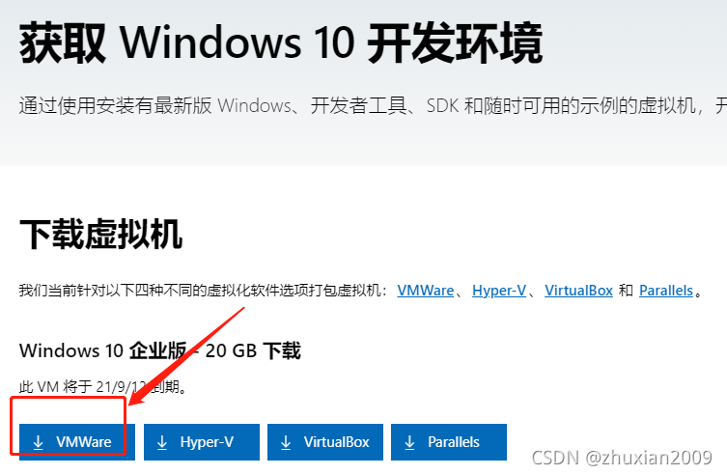Click the 获取 Windows 10 开发环境 page title

(281, 43)
